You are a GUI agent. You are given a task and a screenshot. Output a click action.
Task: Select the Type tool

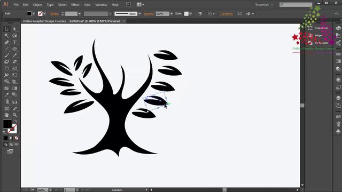(x=14, y=42)
